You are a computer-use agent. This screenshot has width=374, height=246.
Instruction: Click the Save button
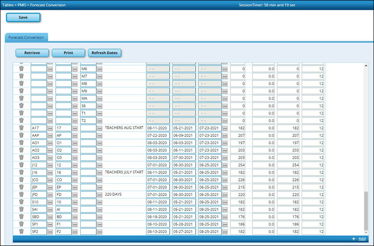pyautogui.click(x=23, y=17)
